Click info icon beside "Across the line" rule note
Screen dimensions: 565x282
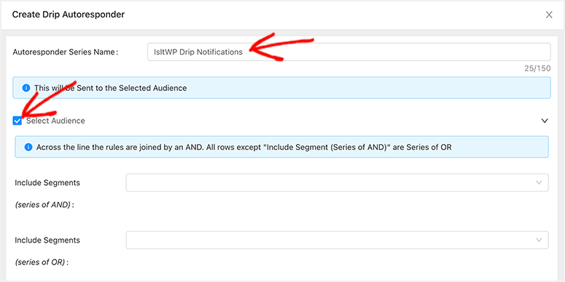pos(28,147)
